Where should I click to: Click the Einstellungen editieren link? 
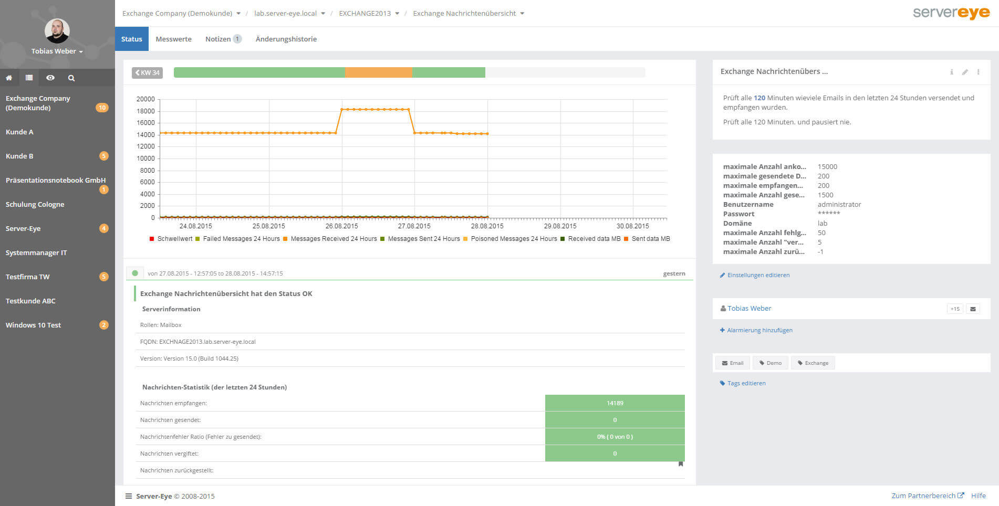click(x=758, y=275)
